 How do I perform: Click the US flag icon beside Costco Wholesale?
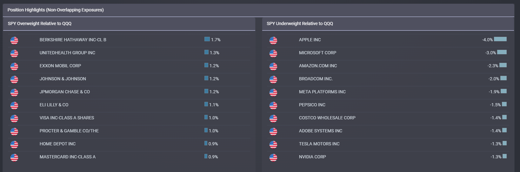point(273,119)
